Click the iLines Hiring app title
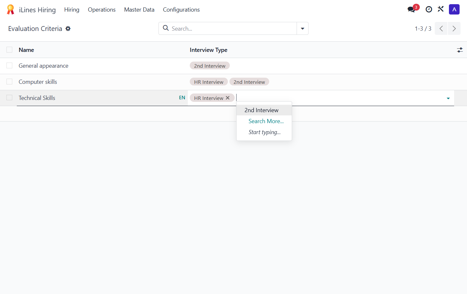The height and width of the screenshot is (294, 467). click(37, 10)
